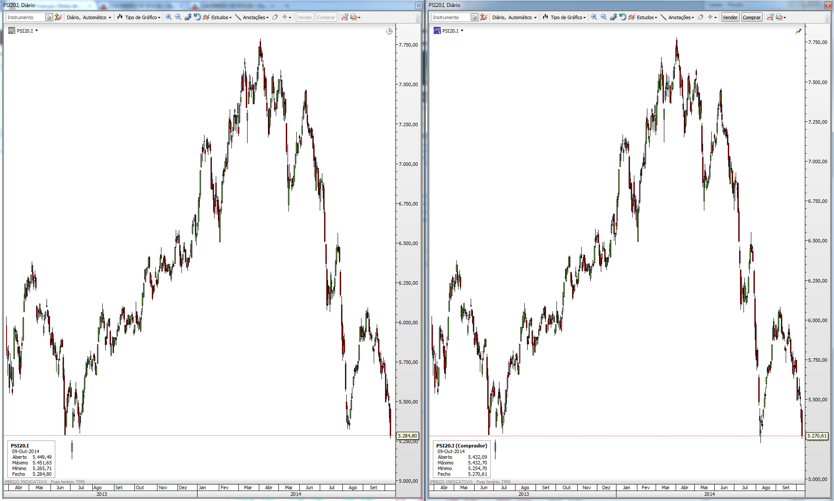Open instrument search icon in right window

click(x=474, y=17)
